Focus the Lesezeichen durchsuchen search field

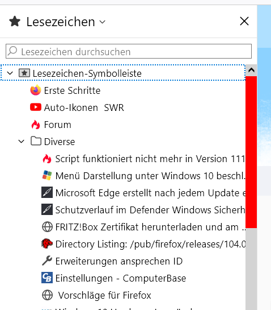coord(129,51)
